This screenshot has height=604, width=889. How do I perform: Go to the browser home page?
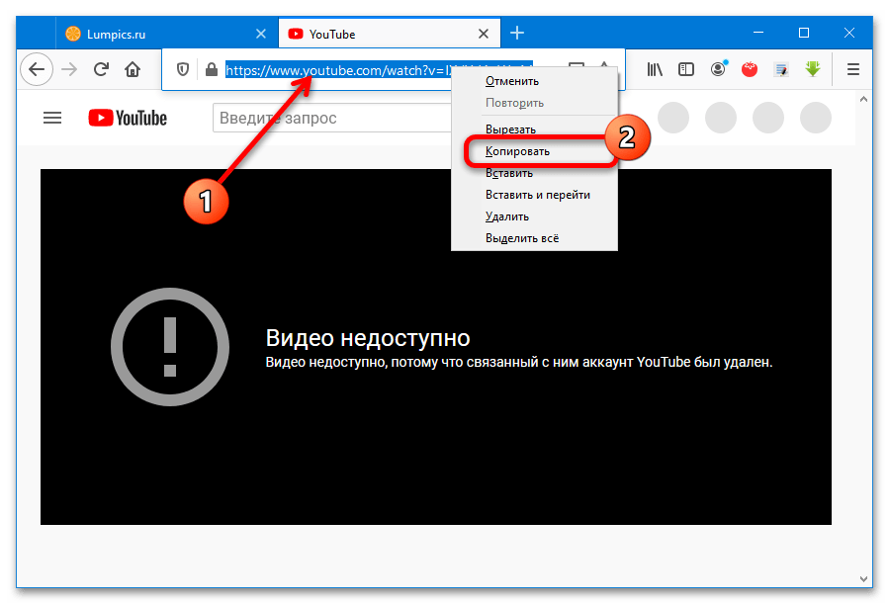pos(133,69)
